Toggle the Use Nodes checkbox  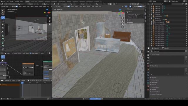(31, 53)
